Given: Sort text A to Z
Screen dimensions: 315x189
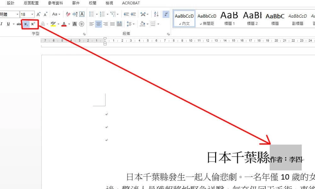Looking at the screenshot, I should coord(156,14).
